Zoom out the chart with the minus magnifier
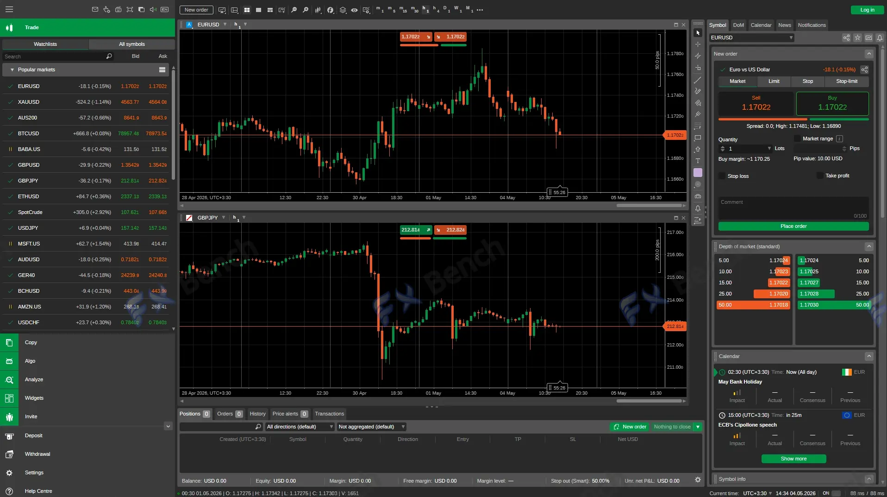This screenshot has width=887, height=497. (x=294, y=10)
